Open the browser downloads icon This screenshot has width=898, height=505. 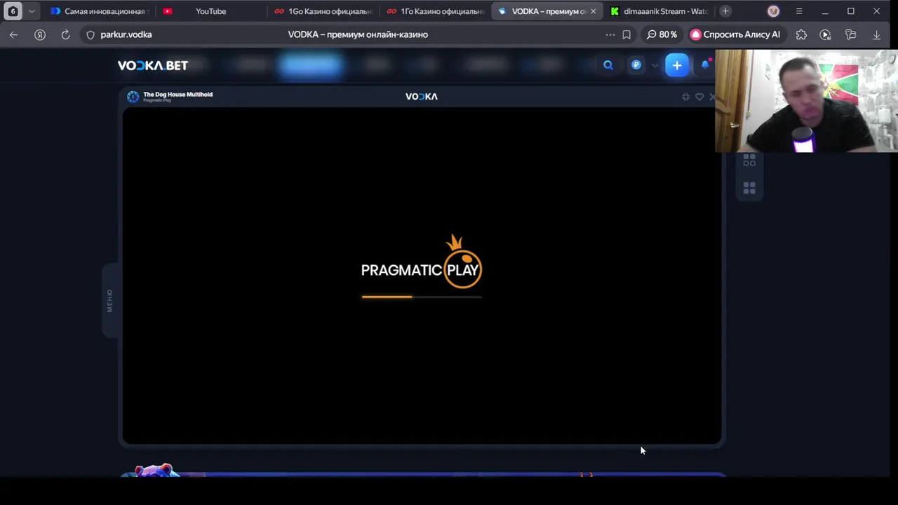(x=876, y=34)
